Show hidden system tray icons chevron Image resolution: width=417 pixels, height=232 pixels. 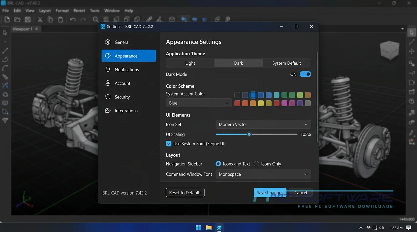pyautogui.click(x=361, y=228)
